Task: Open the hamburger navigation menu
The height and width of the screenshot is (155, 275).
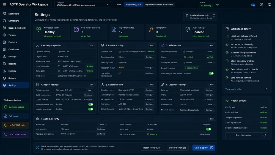Action: click(5, 4)
